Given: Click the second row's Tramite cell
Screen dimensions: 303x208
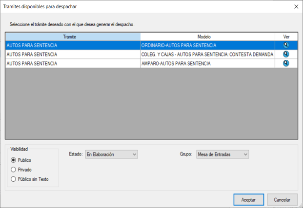Looking at the screenshot, I should click(x=73, y=54).
